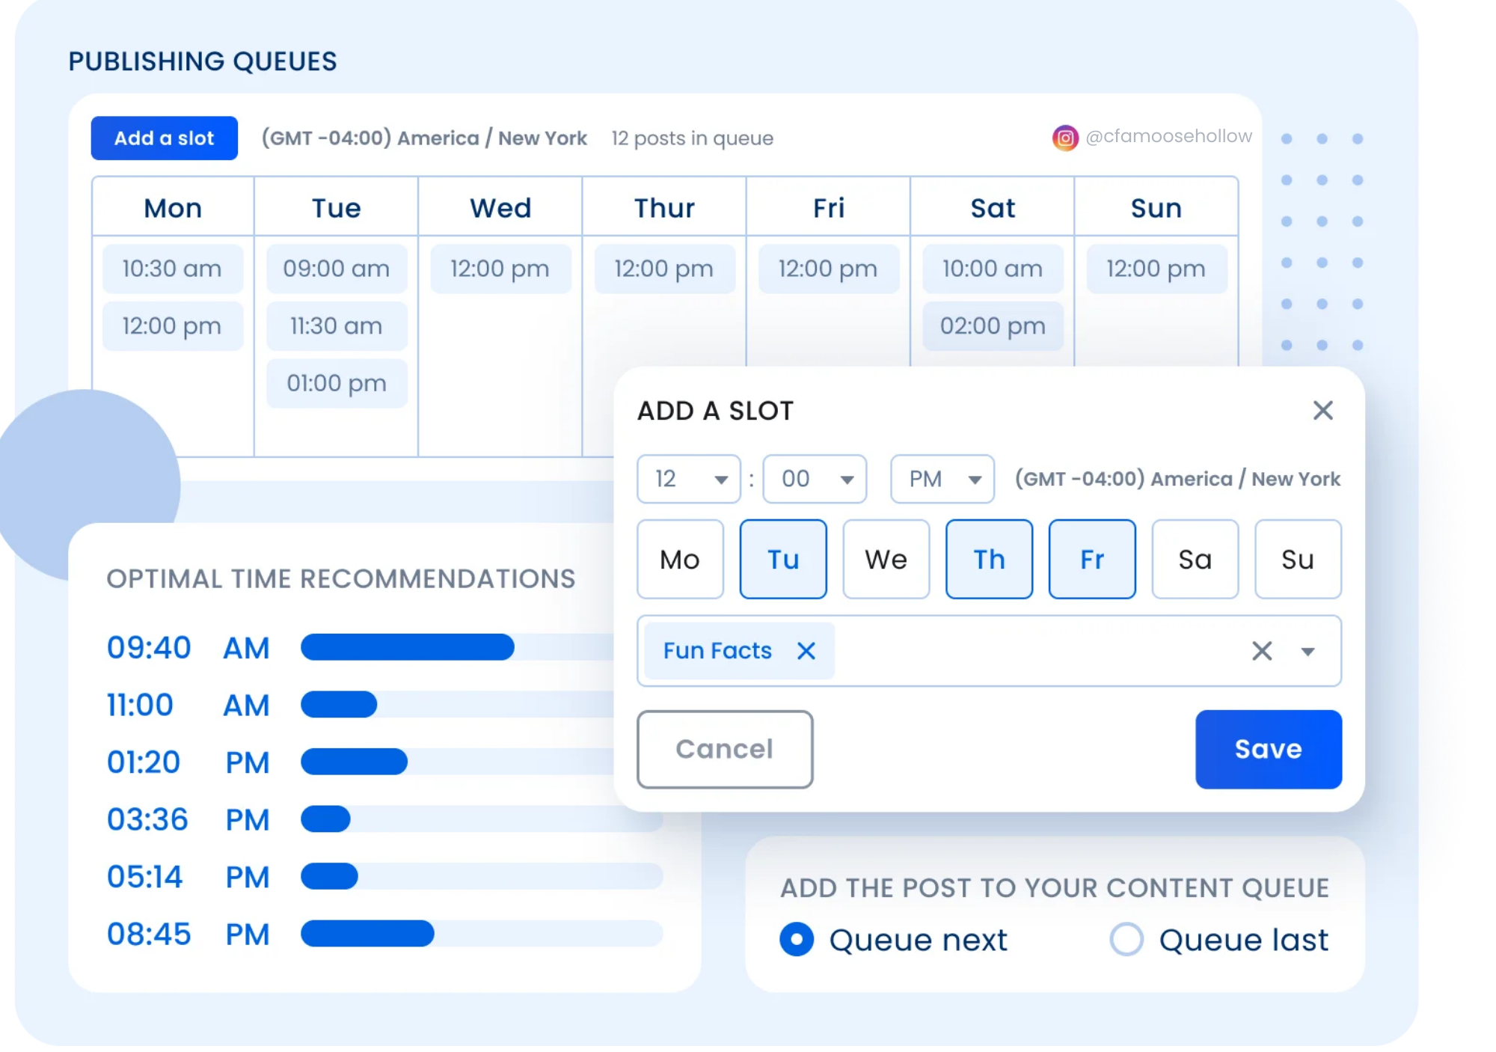The image size is (1496, 1052).
Task: Open the hour dropdown showing 12
Action: click(688, 479)
